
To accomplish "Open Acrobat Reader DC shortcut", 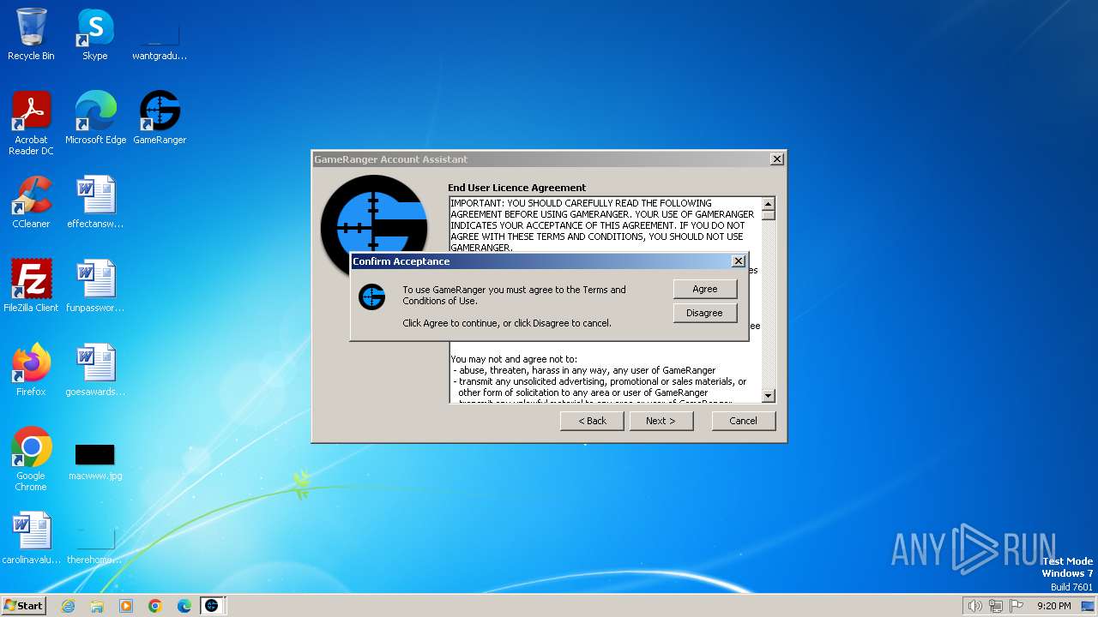I will pos(31,123).
